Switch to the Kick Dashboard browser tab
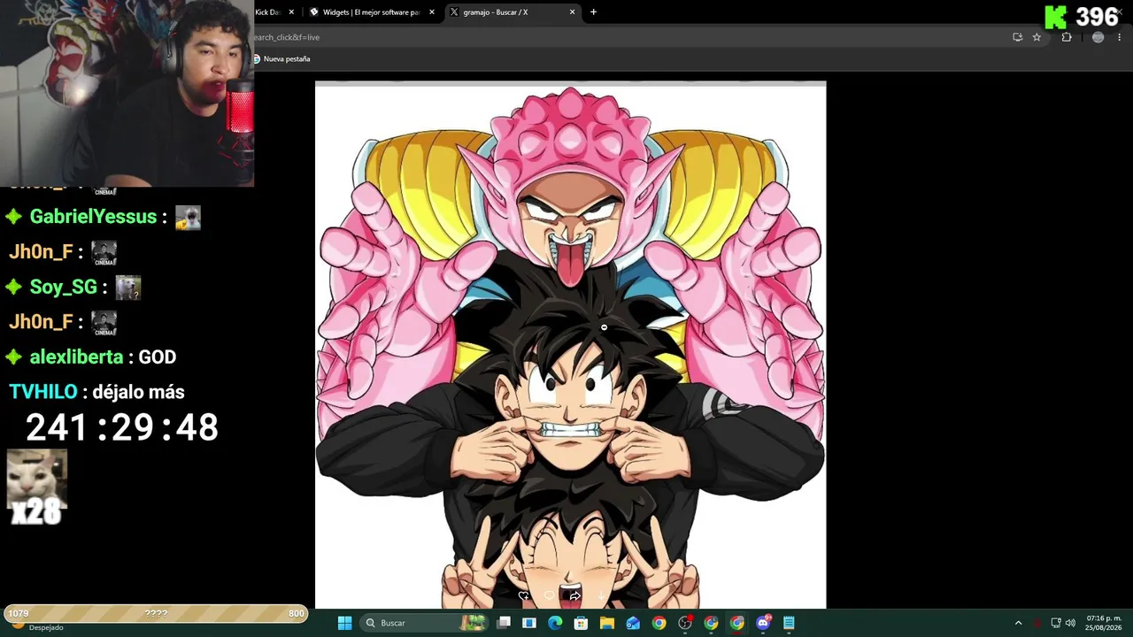 click(274, 12)
